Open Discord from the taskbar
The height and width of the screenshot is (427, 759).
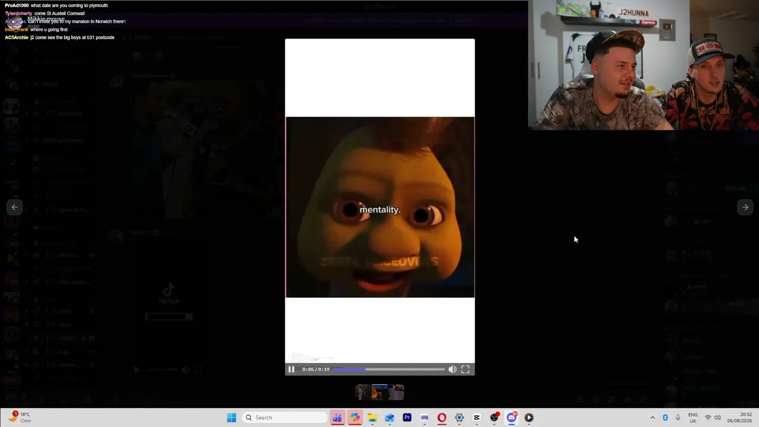click(512, 418)
